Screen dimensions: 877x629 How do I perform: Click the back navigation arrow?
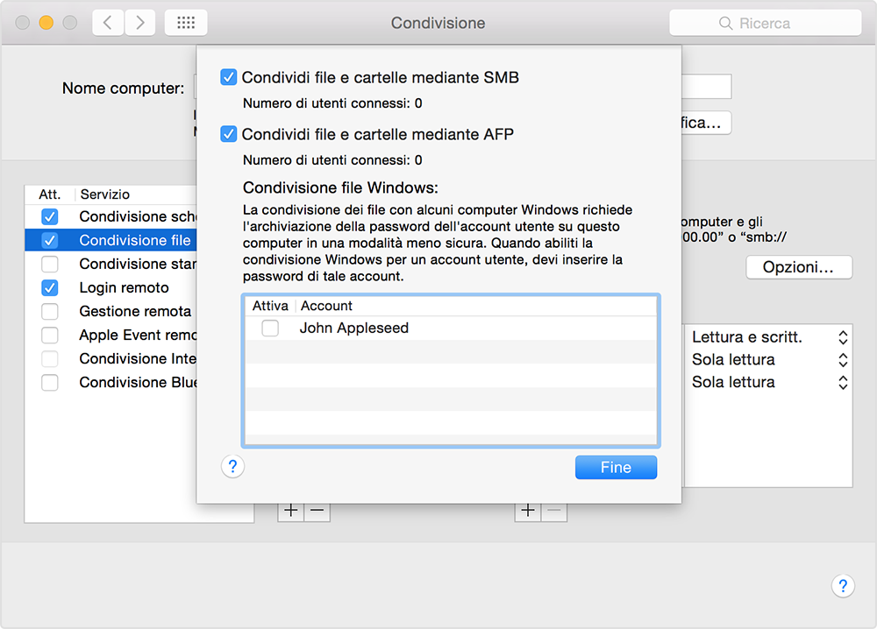(108, 24)
